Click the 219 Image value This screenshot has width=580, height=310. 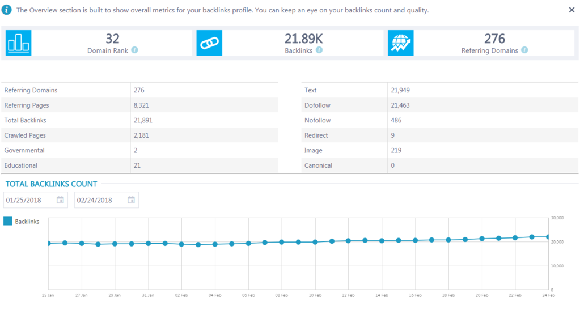396,151
